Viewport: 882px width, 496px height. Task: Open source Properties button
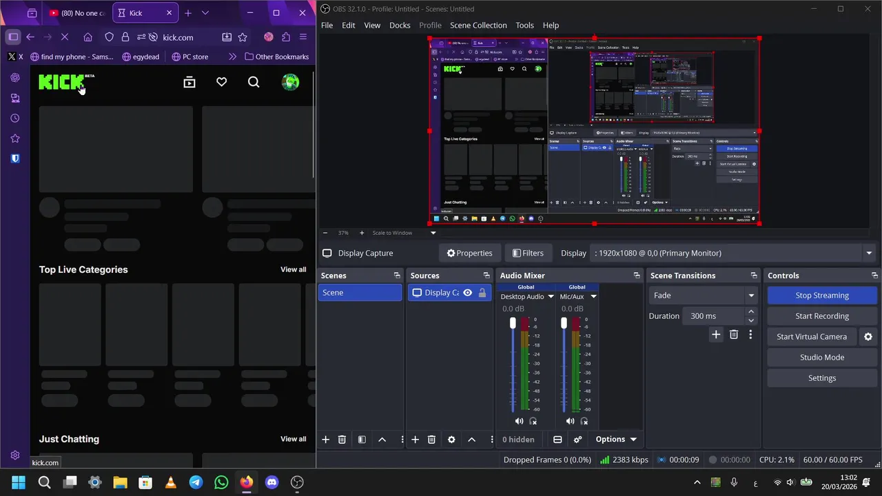point(469,253)
